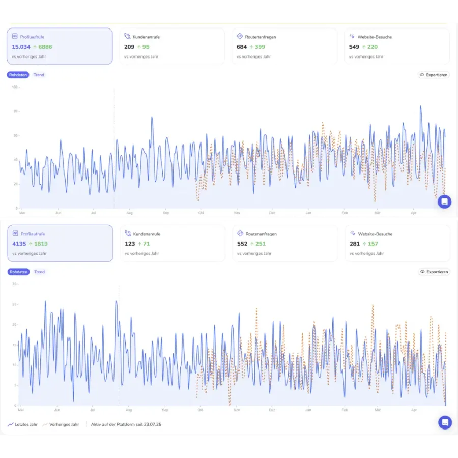Click the cursor icon in lower Website-Besuche card
The height and width of the screenshot is (458, 458).
point(353,233)
